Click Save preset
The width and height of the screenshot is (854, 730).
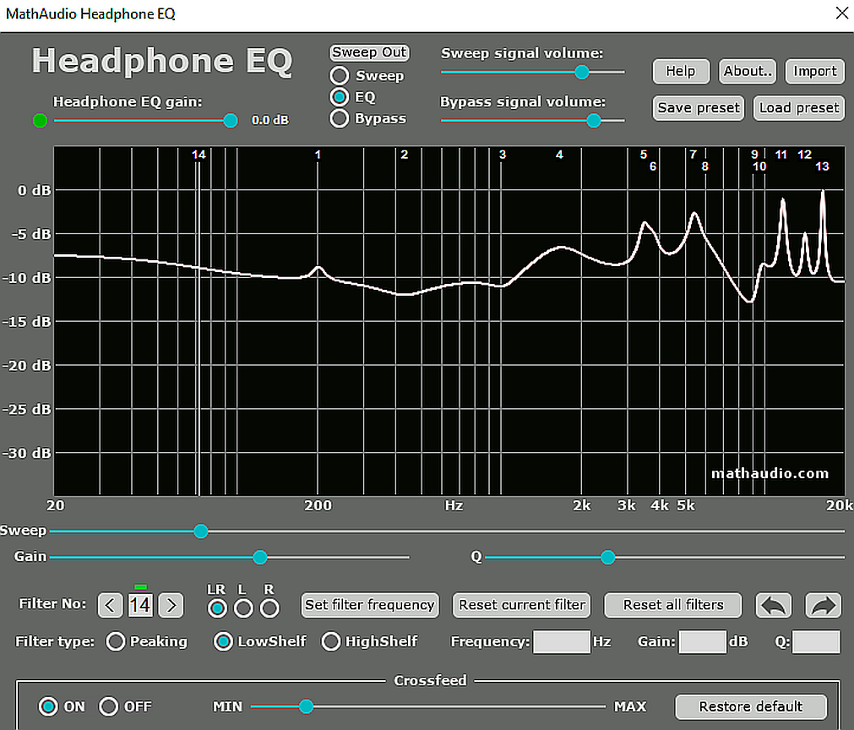[699, 108]
